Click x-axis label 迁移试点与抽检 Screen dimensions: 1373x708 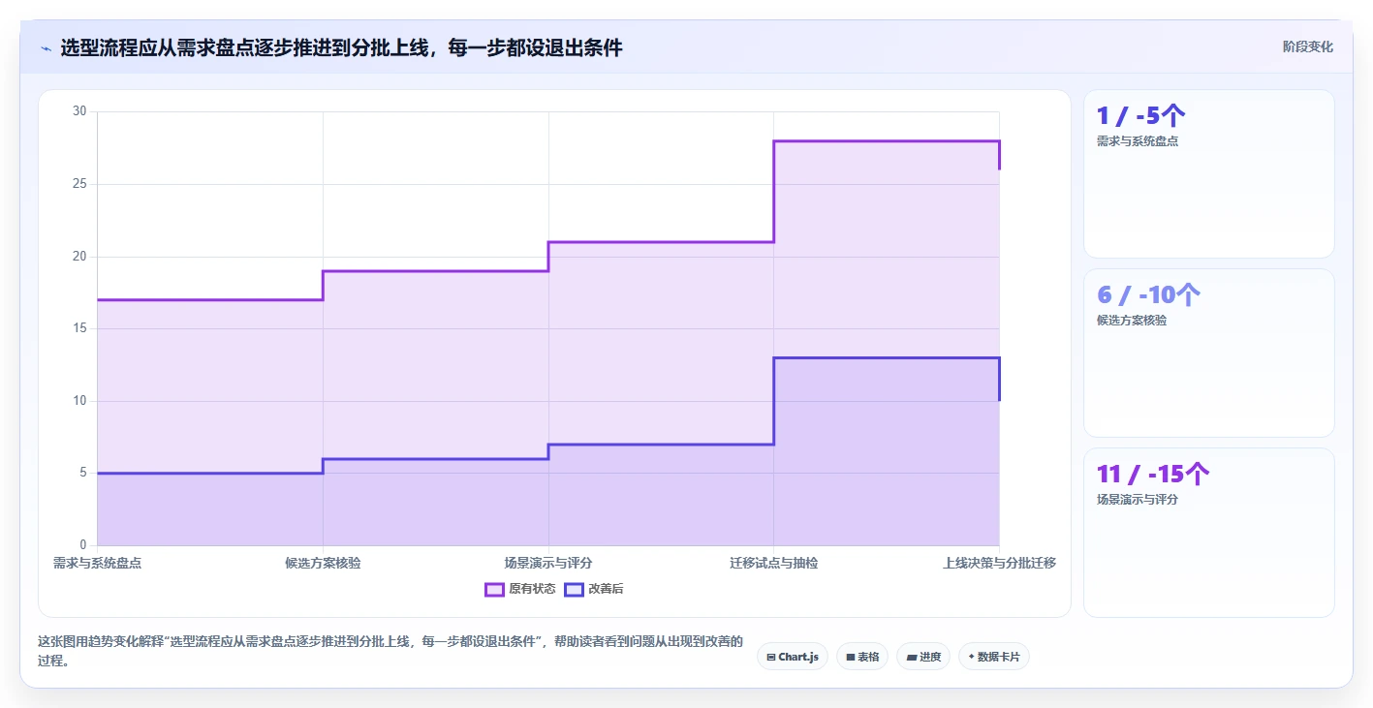click(x=773, y=563)
